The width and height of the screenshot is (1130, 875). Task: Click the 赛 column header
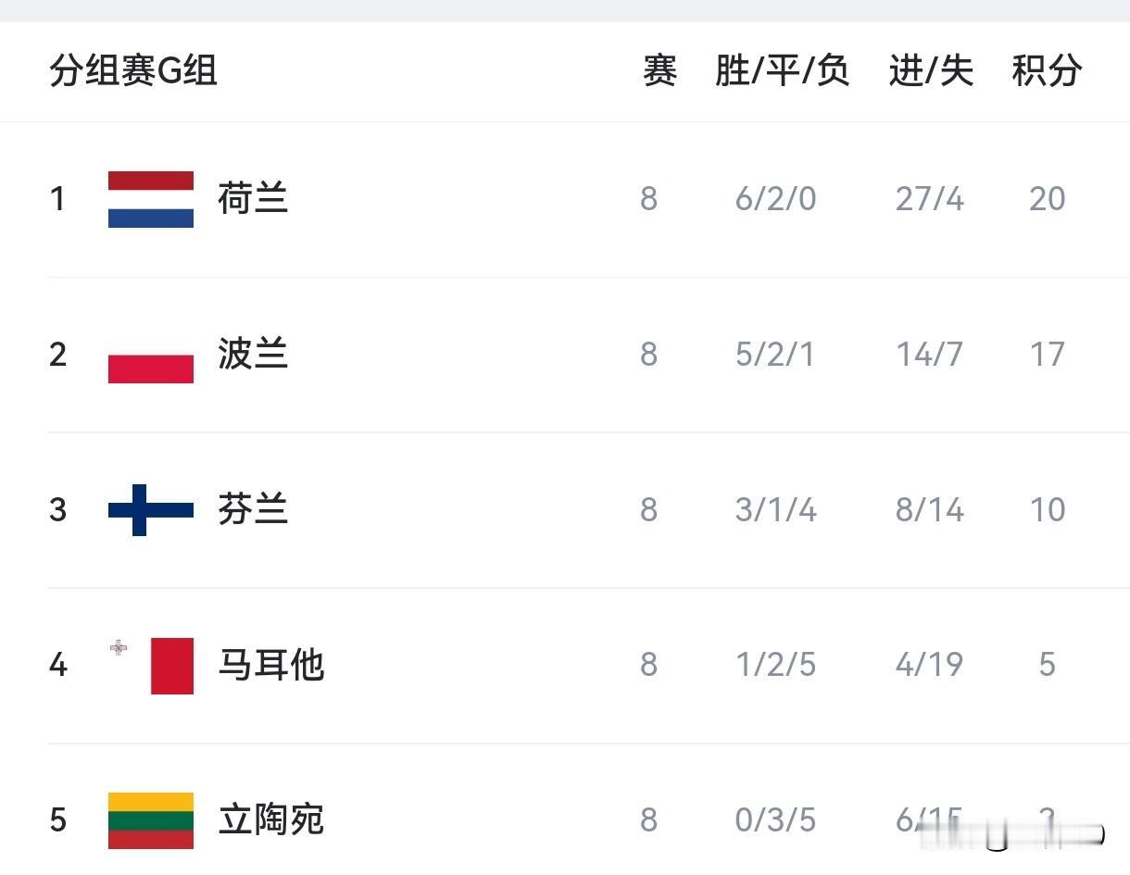click(659, 71)
